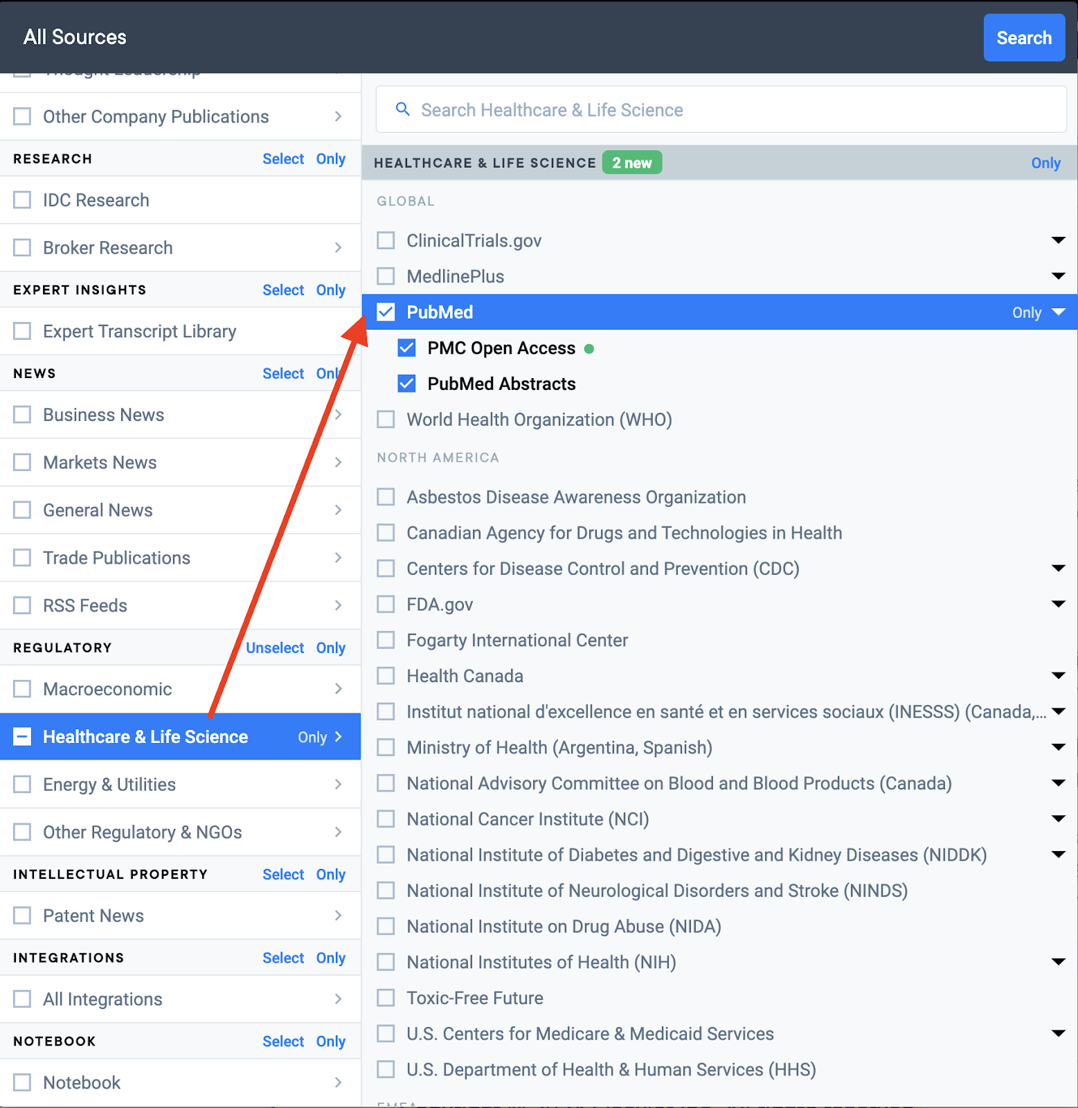Image resolution: width=1078 pixels, height=1108 pixels.
Task: Expand Macroeconomic chevron
Action: click(x=339, y=688)
